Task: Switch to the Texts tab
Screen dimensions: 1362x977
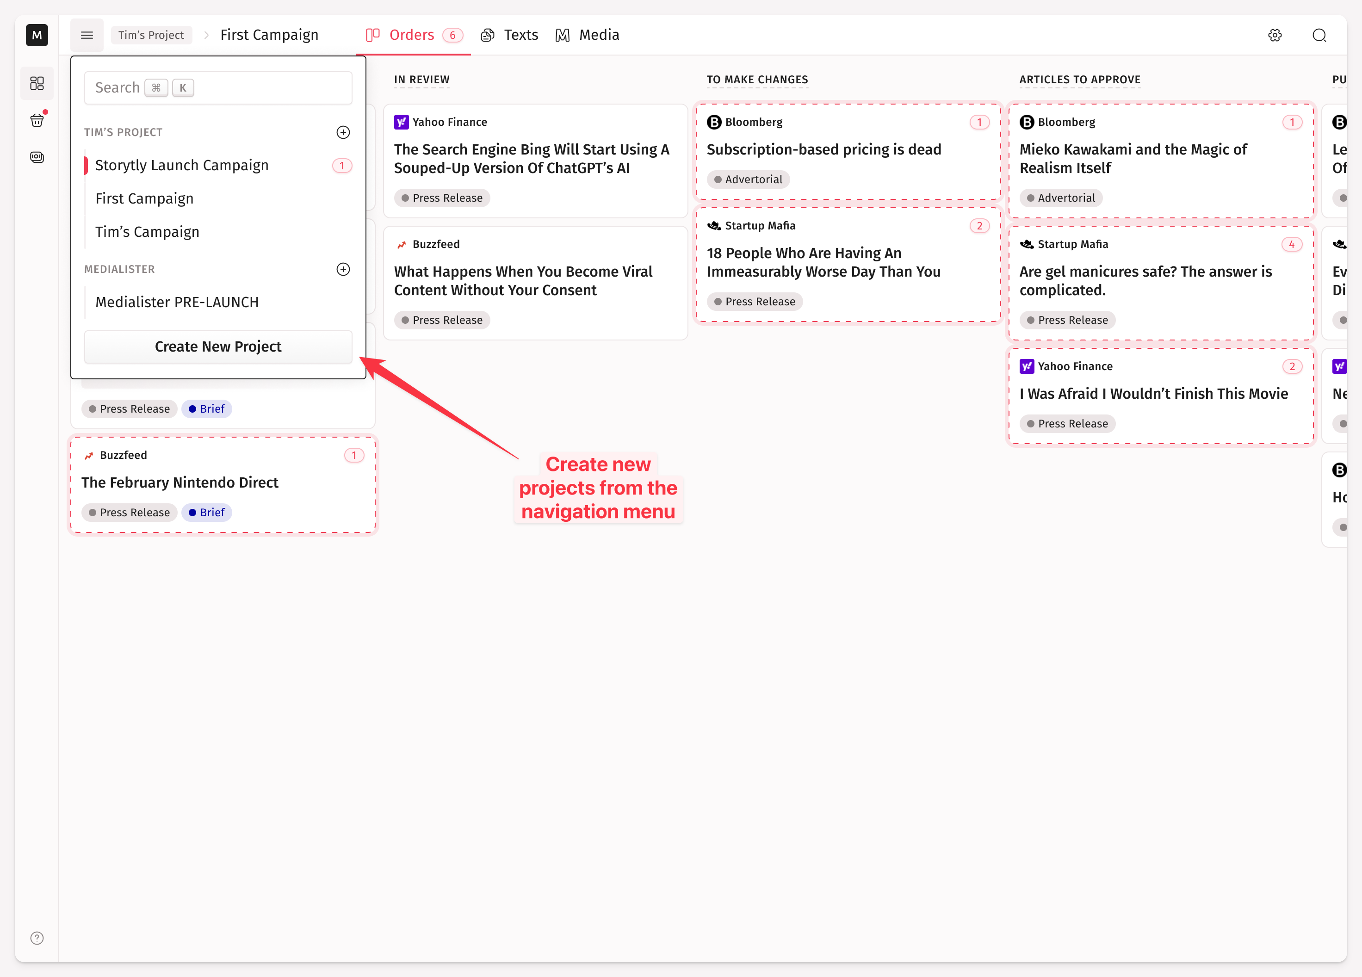Action: pos(509,35)
